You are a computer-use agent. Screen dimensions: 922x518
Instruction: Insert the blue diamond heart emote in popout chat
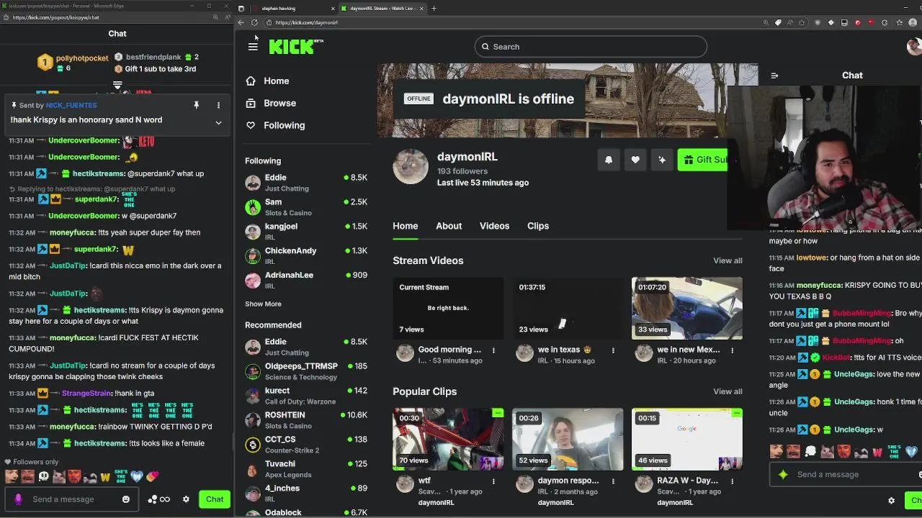point(137,476)
